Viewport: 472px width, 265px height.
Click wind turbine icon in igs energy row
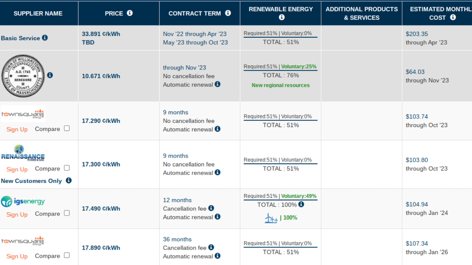(x=271, y=218)
